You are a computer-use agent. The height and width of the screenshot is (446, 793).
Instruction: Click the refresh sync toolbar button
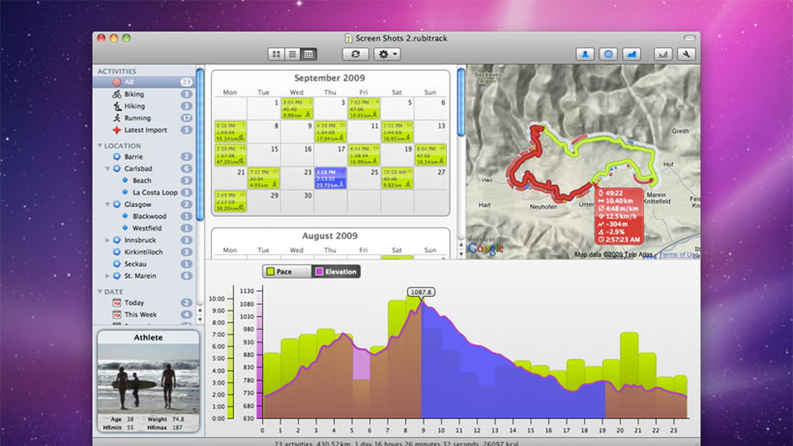pos(356,54)
